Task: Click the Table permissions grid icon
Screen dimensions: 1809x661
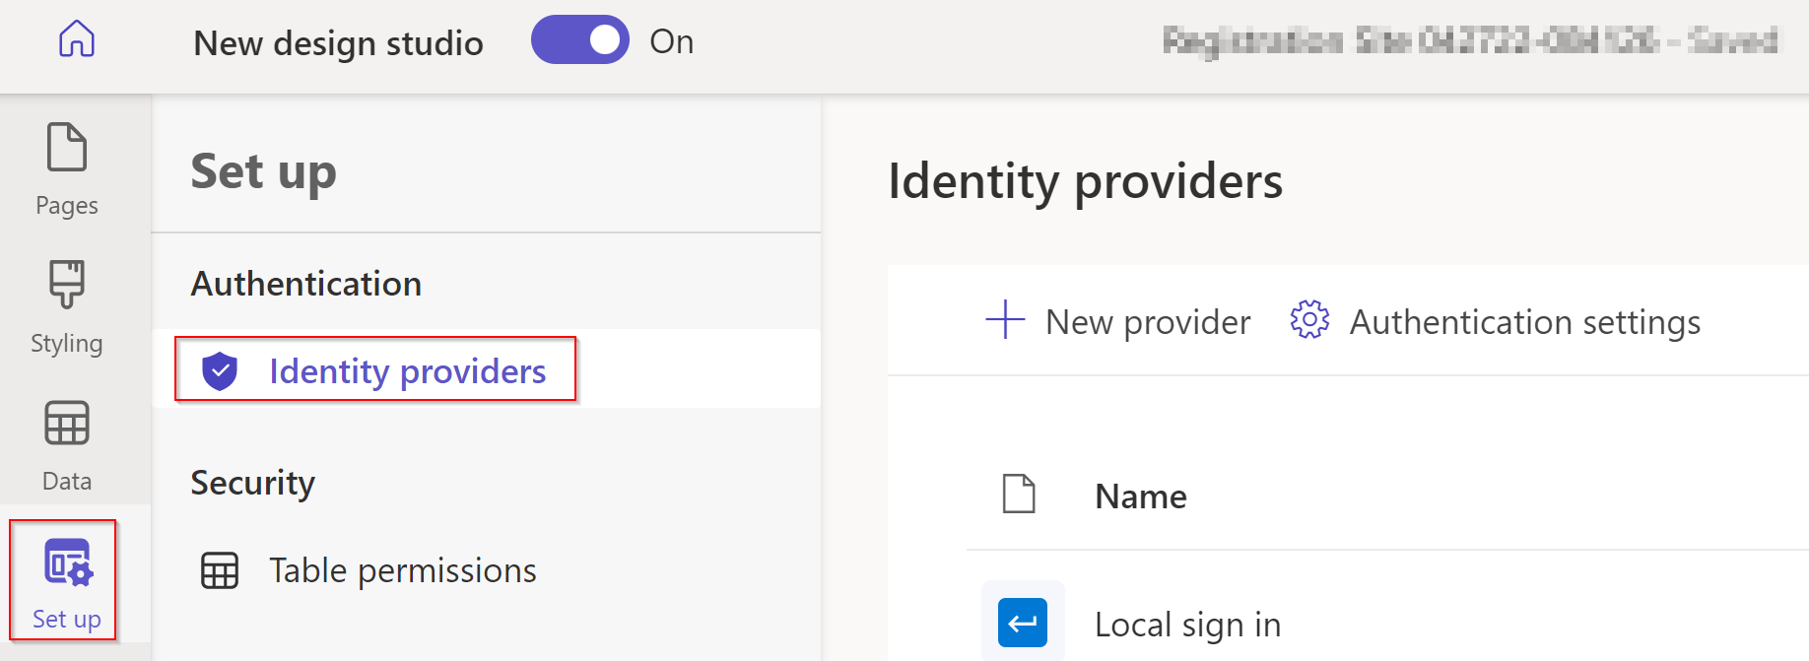Action: pyautogui.click(x=219, y=569)
